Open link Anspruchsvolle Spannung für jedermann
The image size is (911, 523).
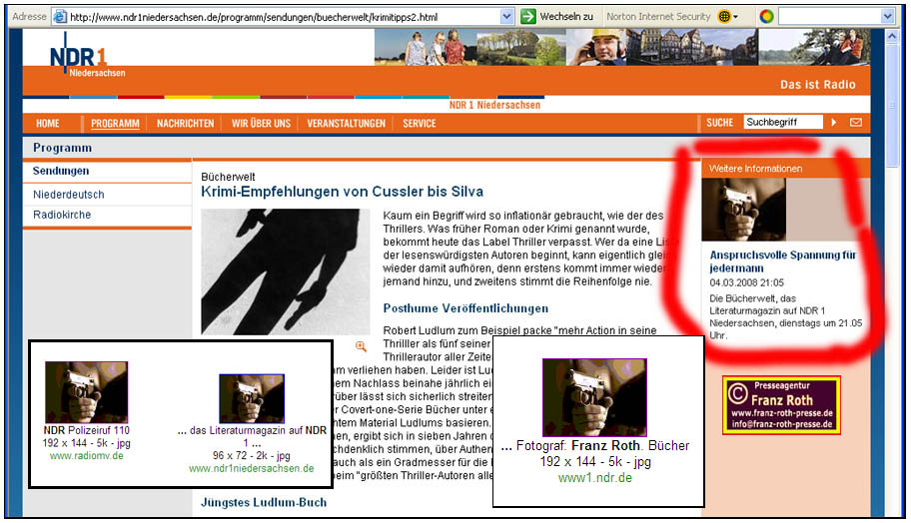pyautogui.click(x=782, y=261)
